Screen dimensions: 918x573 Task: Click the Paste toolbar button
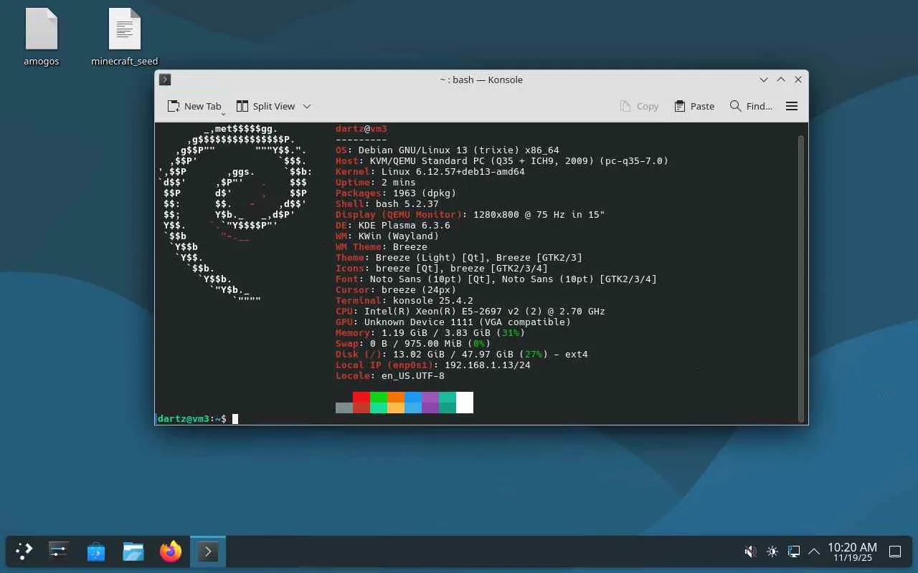click(x=694, y=106)
